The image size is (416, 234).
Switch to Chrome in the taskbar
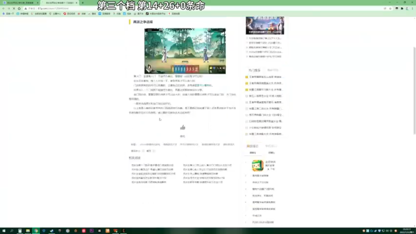pyautogui.click(x=35, y=231)
